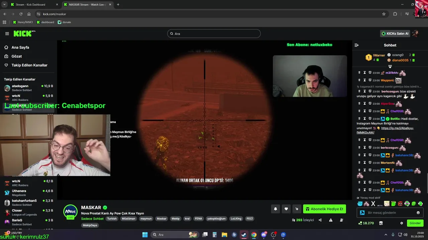Image resolution: width=428 pixels, height=240 pixels.
Task: Click the 18.270 channel points balance
Action: (x=366, y=223)
